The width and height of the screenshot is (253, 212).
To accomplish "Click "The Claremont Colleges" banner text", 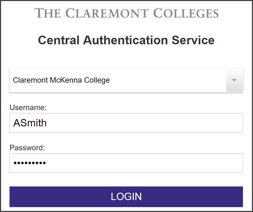I will pos(126,13).
